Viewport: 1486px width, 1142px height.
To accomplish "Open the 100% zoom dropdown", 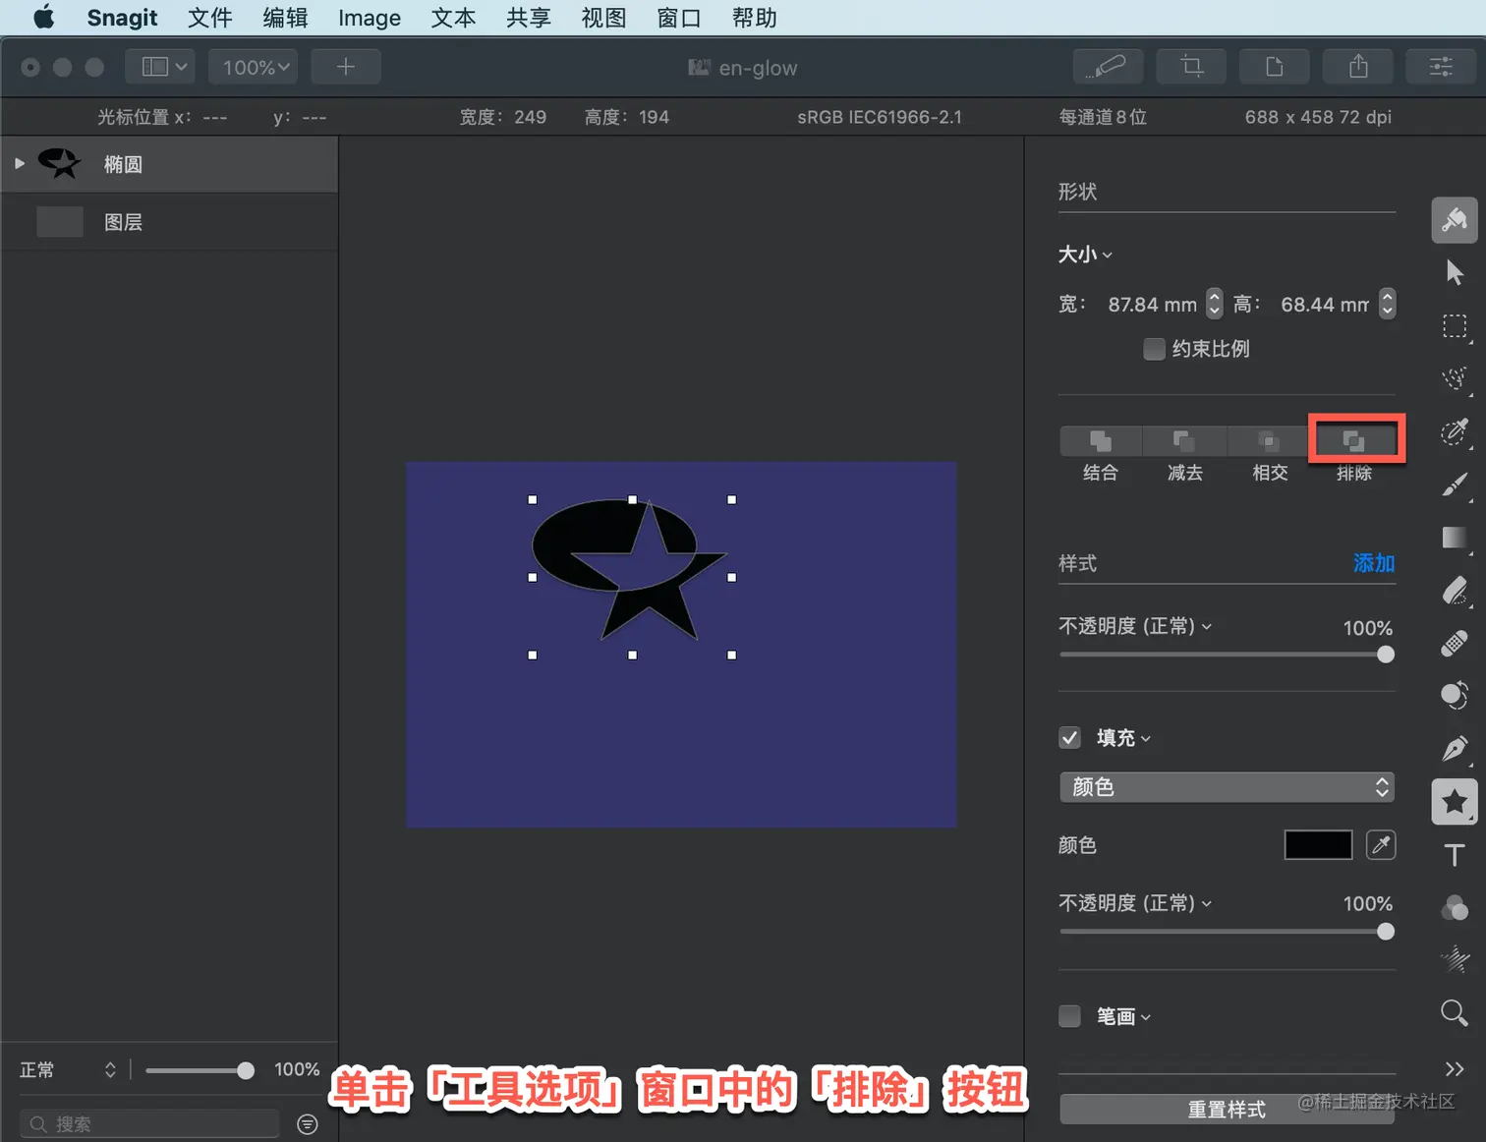I will click(255, 67).
